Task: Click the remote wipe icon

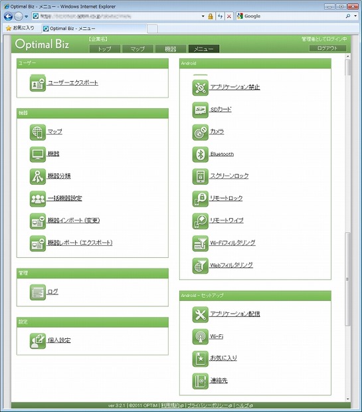Action: click(200, 221)
